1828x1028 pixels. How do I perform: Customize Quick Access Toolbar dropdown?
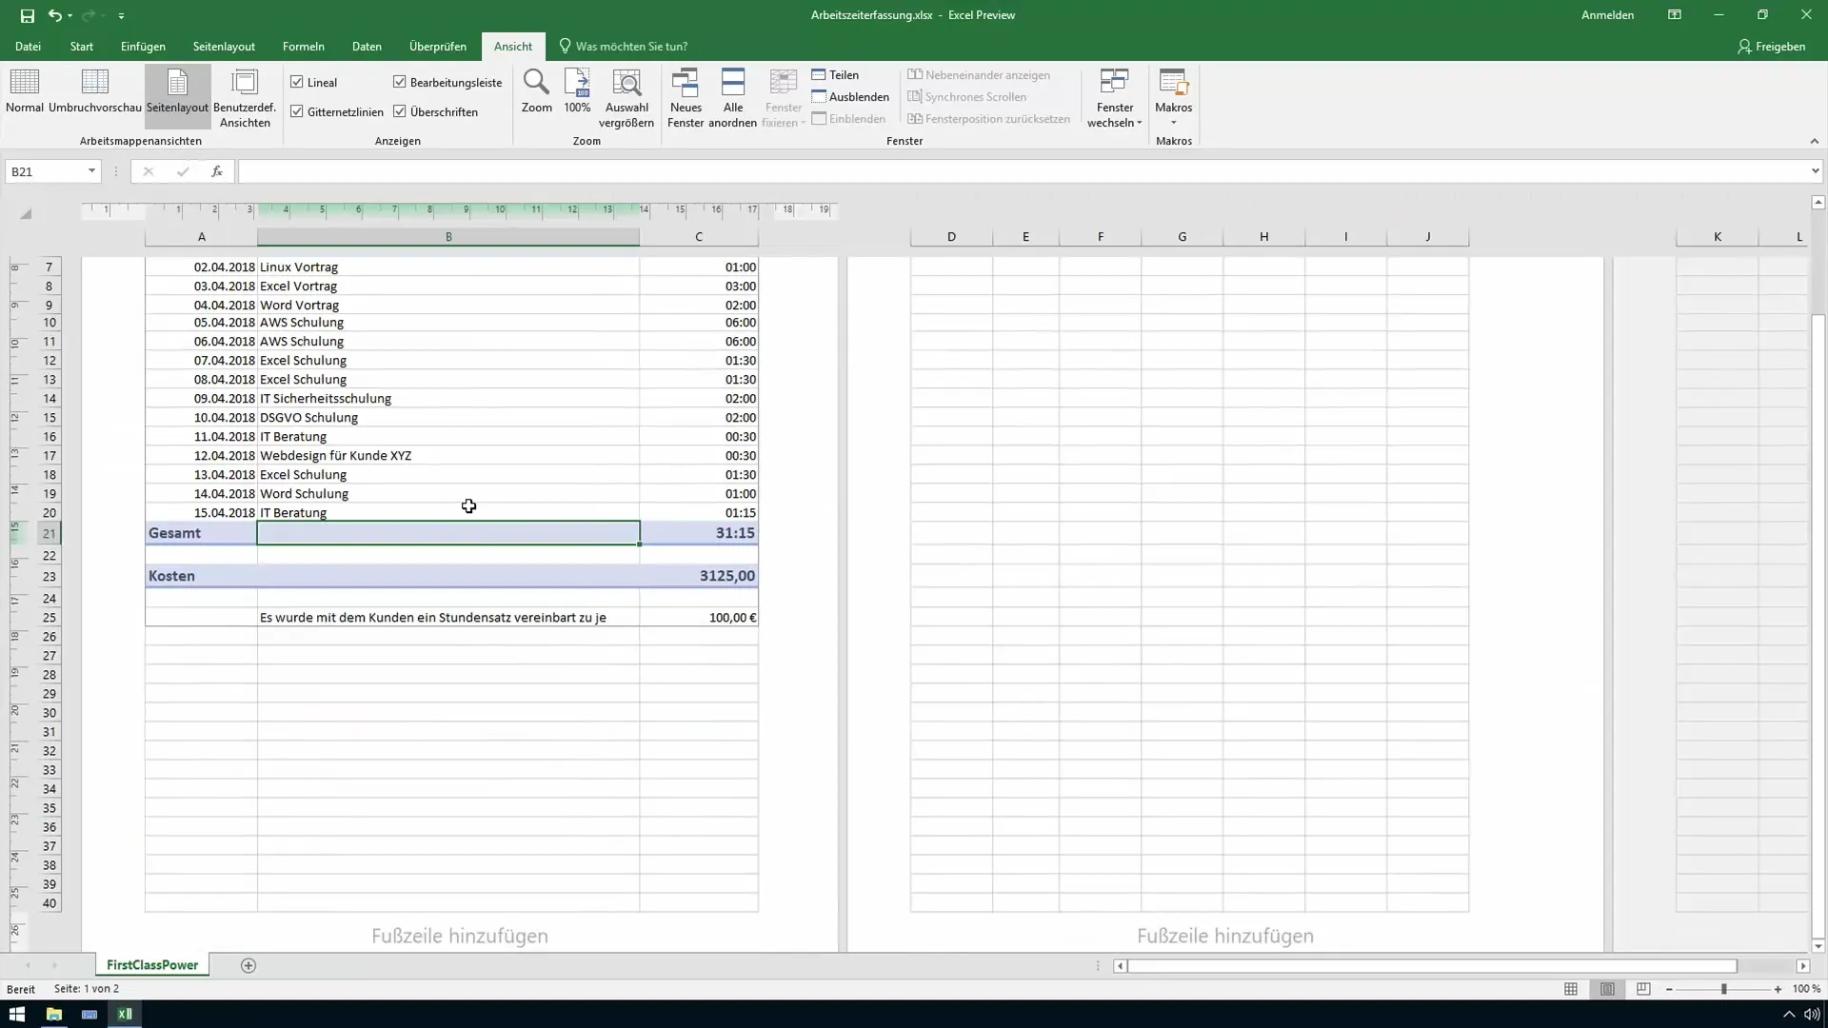point(121,16)
